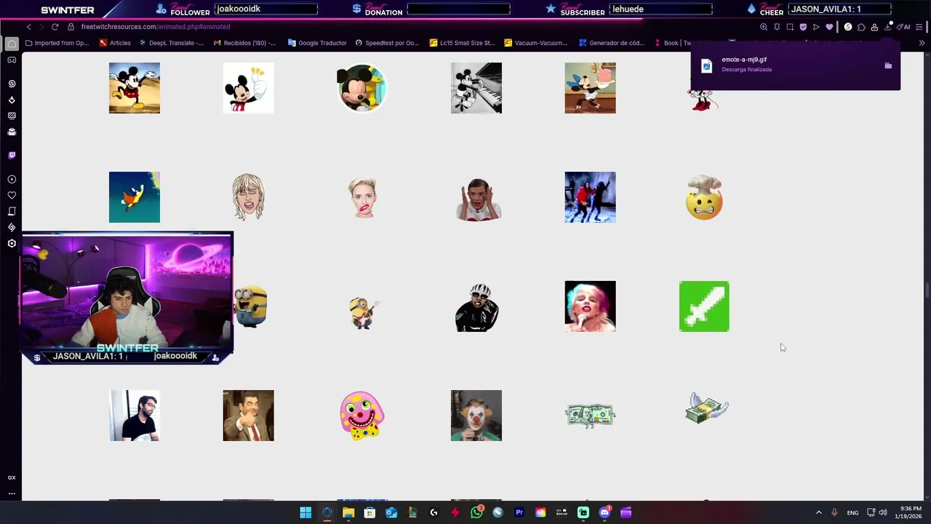Image resolution: width=931 pixels, height=524 pixels.
Task: Select the blue underwater fish emote
Action: click(135, 197)
